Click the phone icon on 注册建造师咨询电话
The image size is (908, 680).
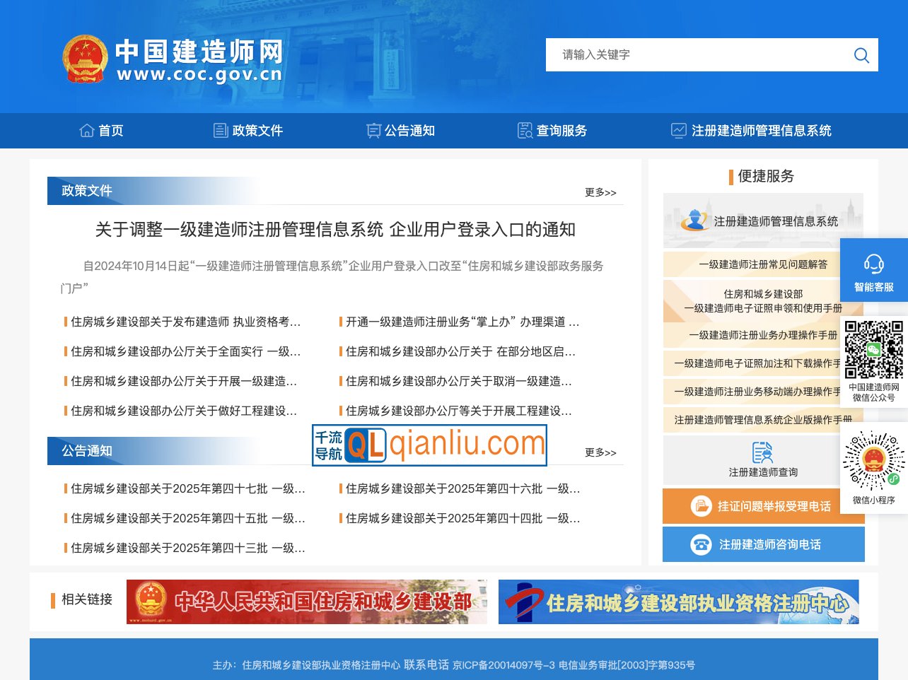[x=702, y=544]
